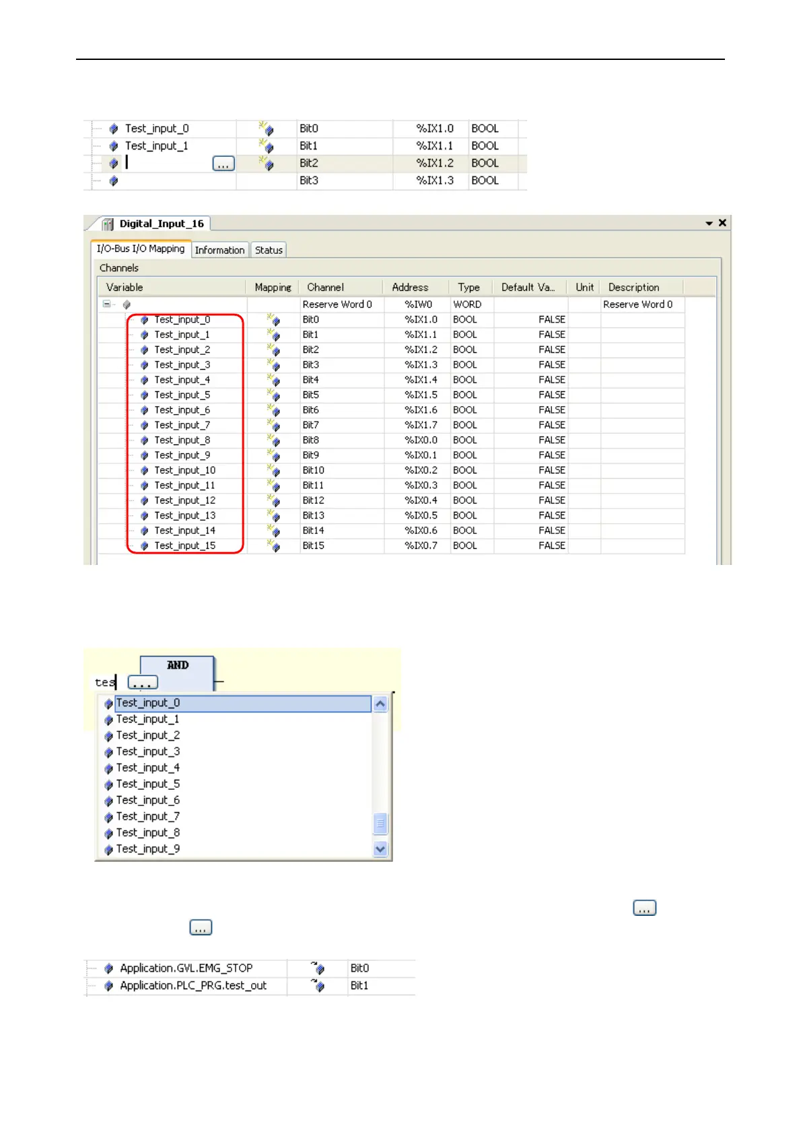The width and height of the screenshot is (801, 1134).
Task: Switch to the Information tab
Action: pos(219,250)
